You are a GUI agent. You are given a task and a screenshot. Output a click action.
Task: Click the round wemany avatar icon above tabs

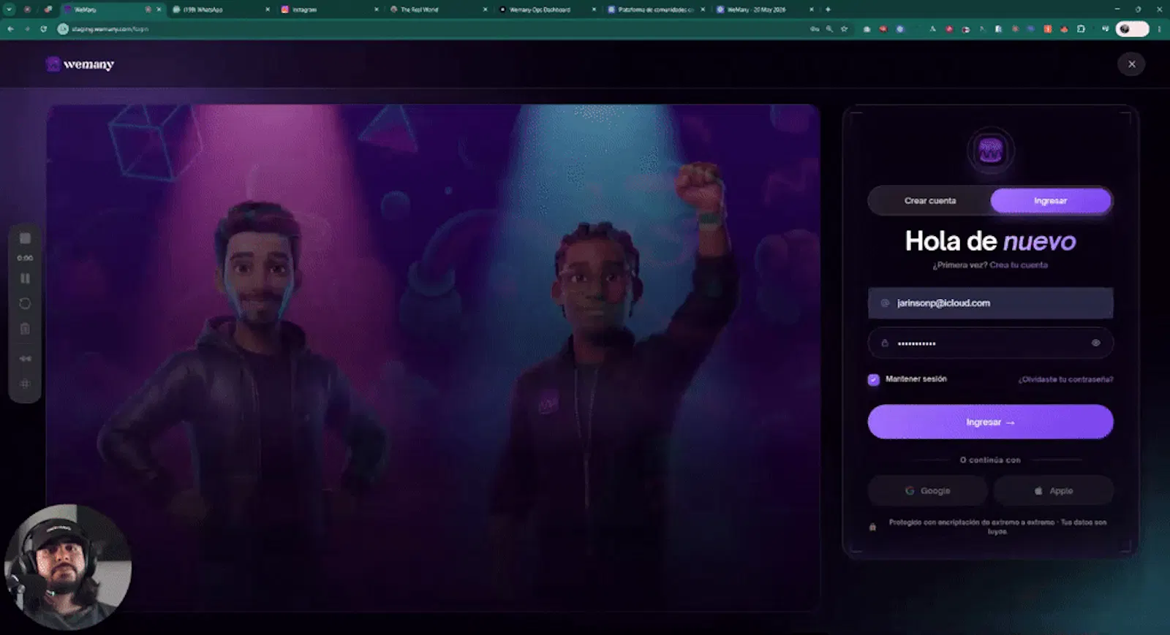990,151
